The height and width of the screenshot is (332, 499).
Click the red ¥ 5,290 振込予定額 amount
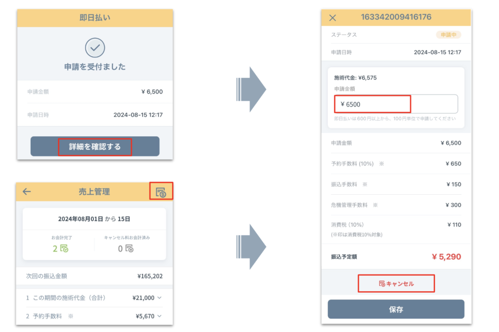tap(446, 257)
